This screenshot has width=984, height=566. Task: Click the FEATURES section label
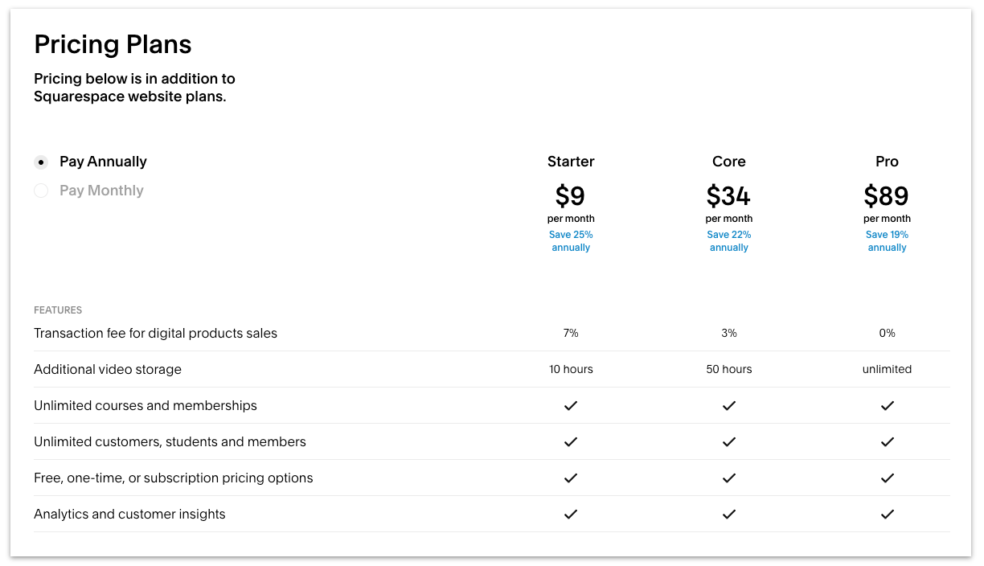coord(57,310)
